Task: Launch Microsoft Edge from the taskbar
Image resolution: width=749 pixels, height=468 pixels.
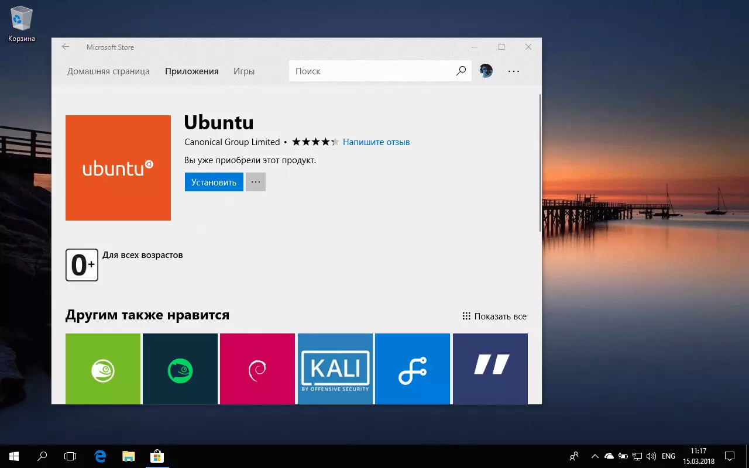Action: point(101,456)
